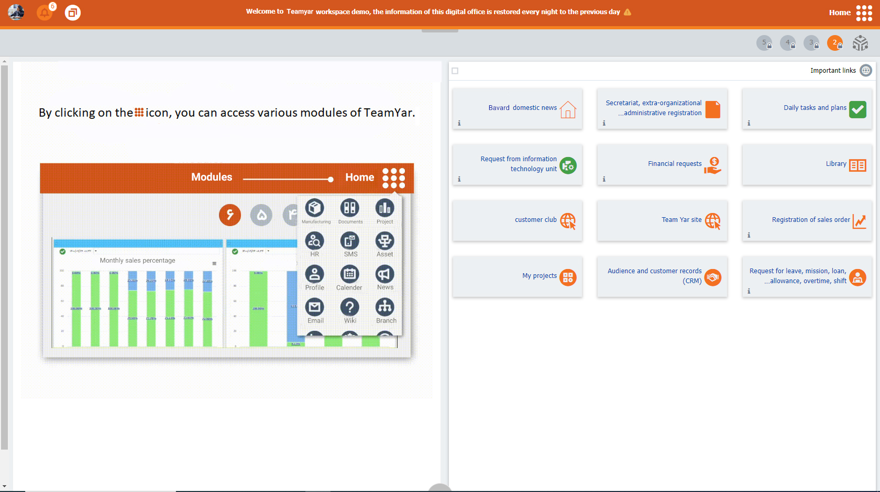Show info for Bavard domestic news card
The height and width of the screenshot is (492, 880).
coord(459,123)
